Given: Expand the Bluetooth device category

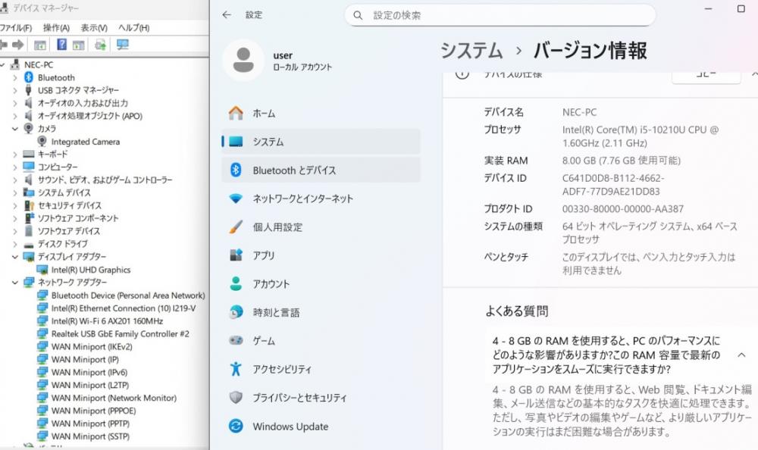Looking at the screenshot, I should point(15,77).
